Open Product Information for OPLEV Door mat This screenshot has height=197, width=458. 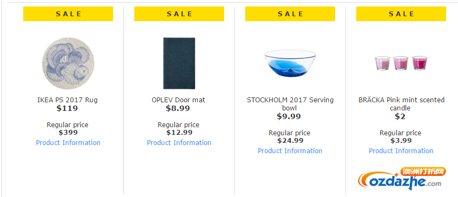pos(179,143)
